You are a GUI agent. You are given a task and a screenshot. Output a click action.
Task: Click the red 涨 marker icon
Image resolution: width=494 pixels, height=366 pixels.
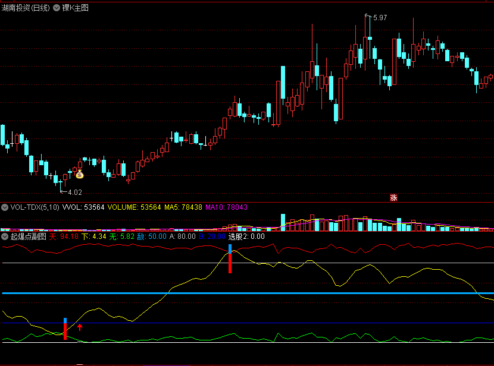coord(393,197)
